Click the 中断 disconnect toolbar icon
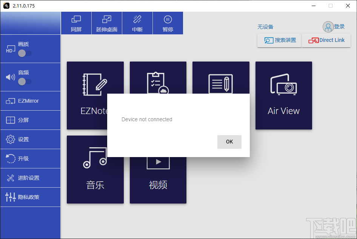 click(x=137, y=23)
